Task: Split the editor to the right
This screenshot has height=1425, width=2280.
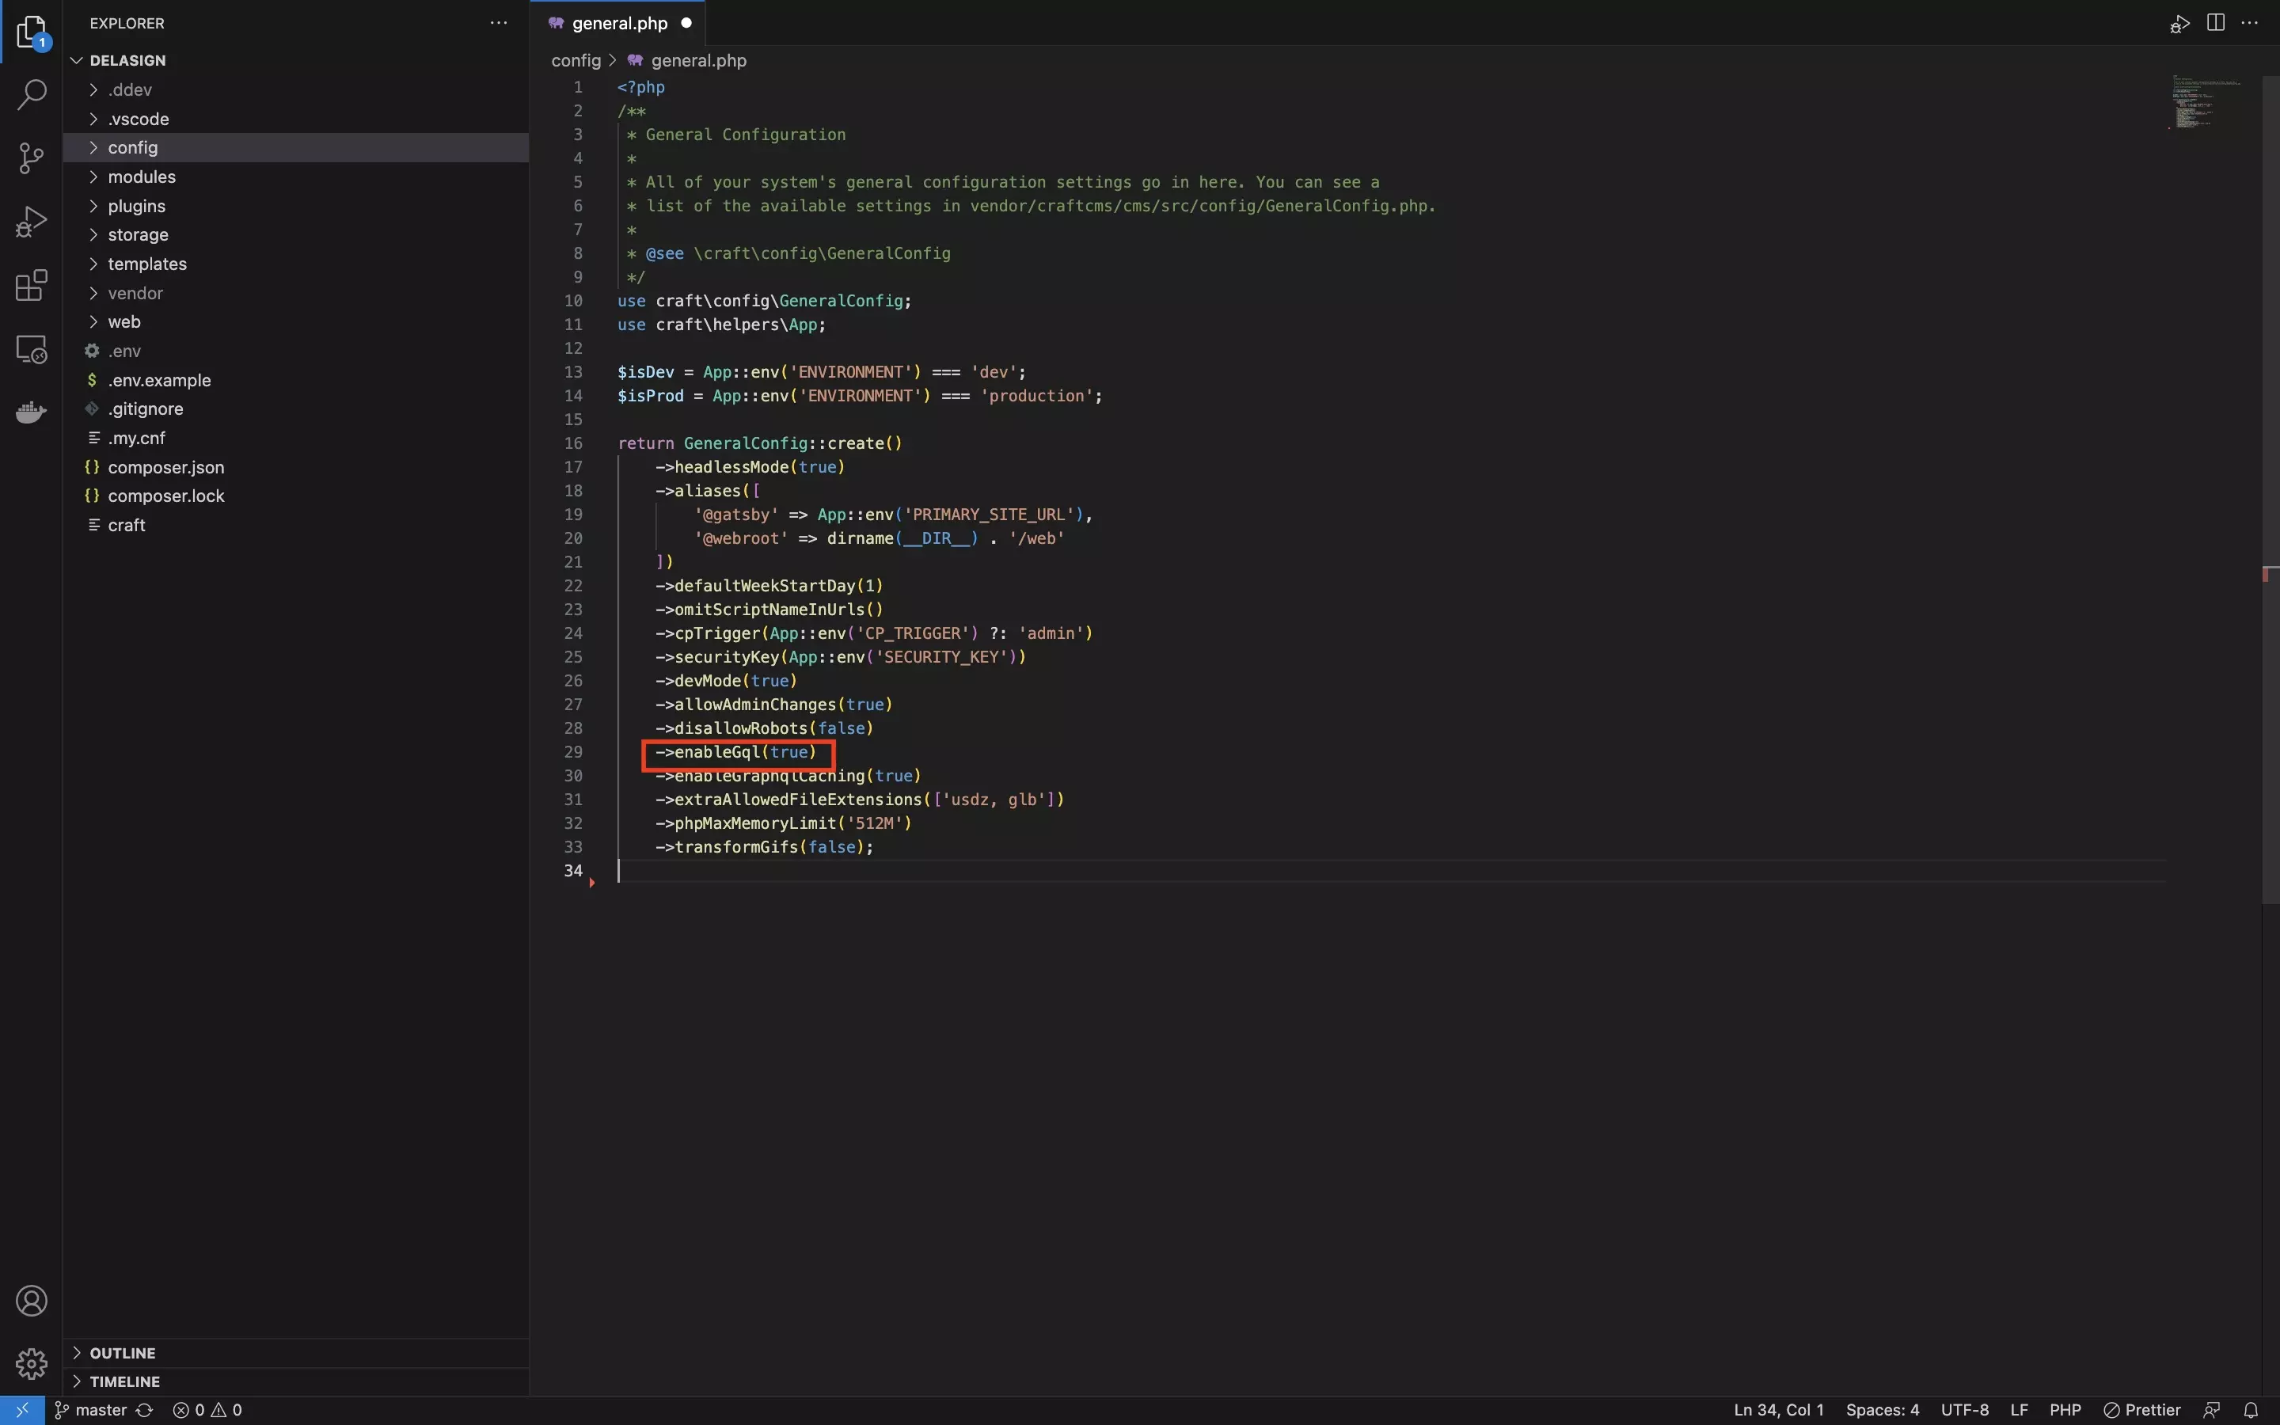Action: (2216, 23)
